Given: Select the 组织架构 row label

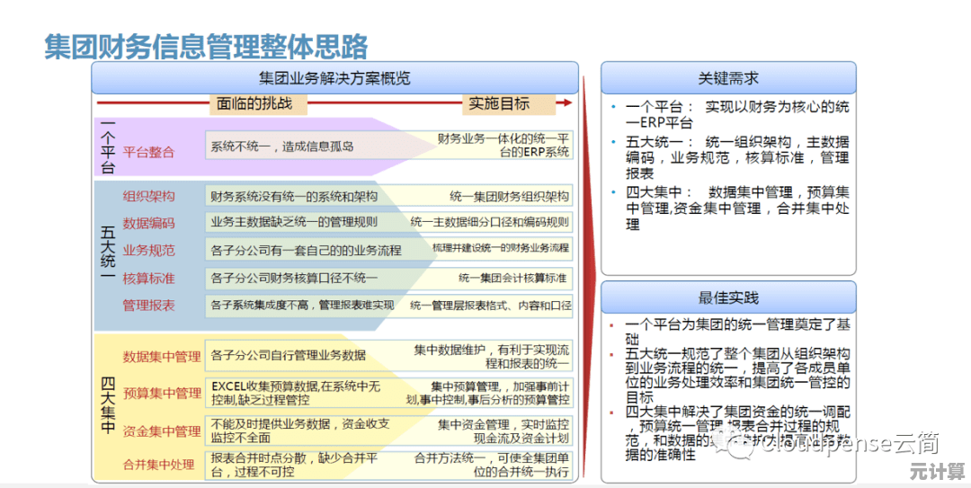Looking at the screenshot, I should click(149, 196).
